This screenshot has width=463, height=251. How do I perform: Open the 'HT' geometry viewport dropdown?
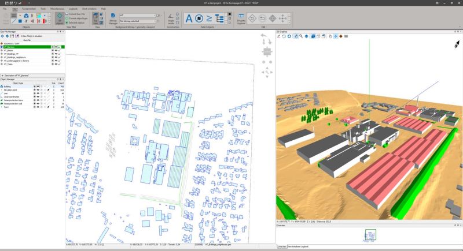click(x=155, y=16)
